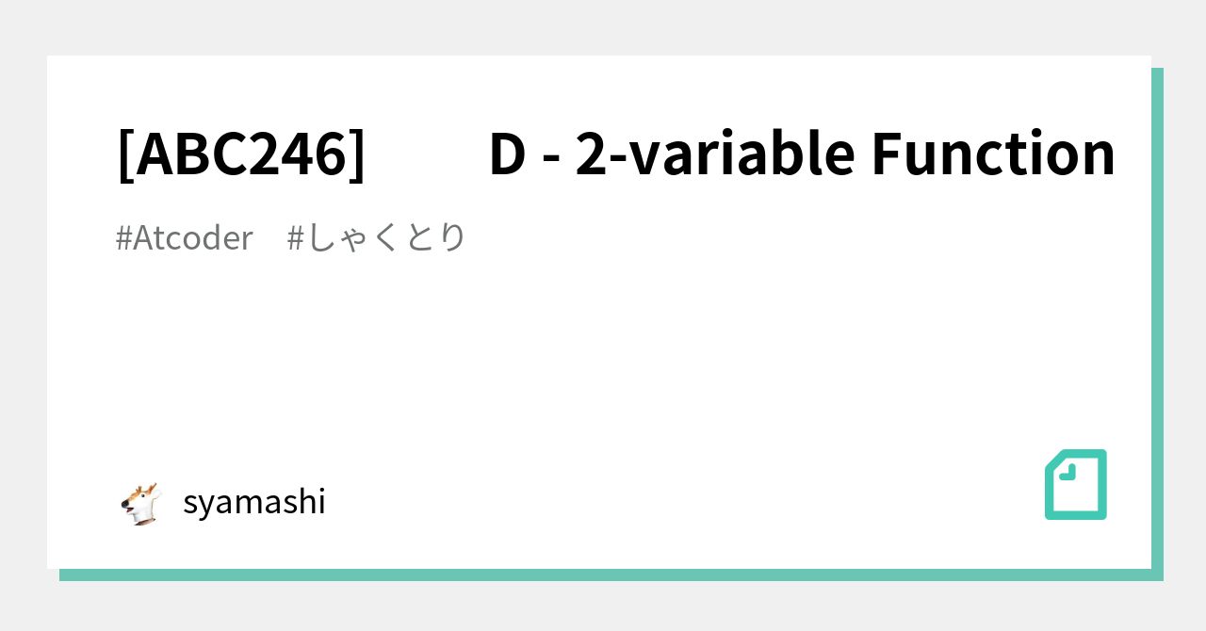The width and height of the screenshot is (1206, 631).
Task: Open the #しゃくとり hashtag
Action: [376, 238]
